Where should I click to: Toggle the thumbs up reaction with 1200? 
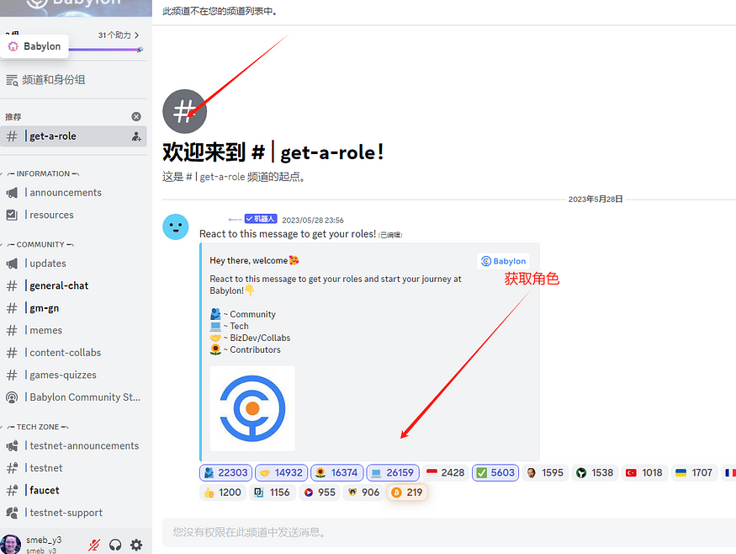click(x=223, y=493)
